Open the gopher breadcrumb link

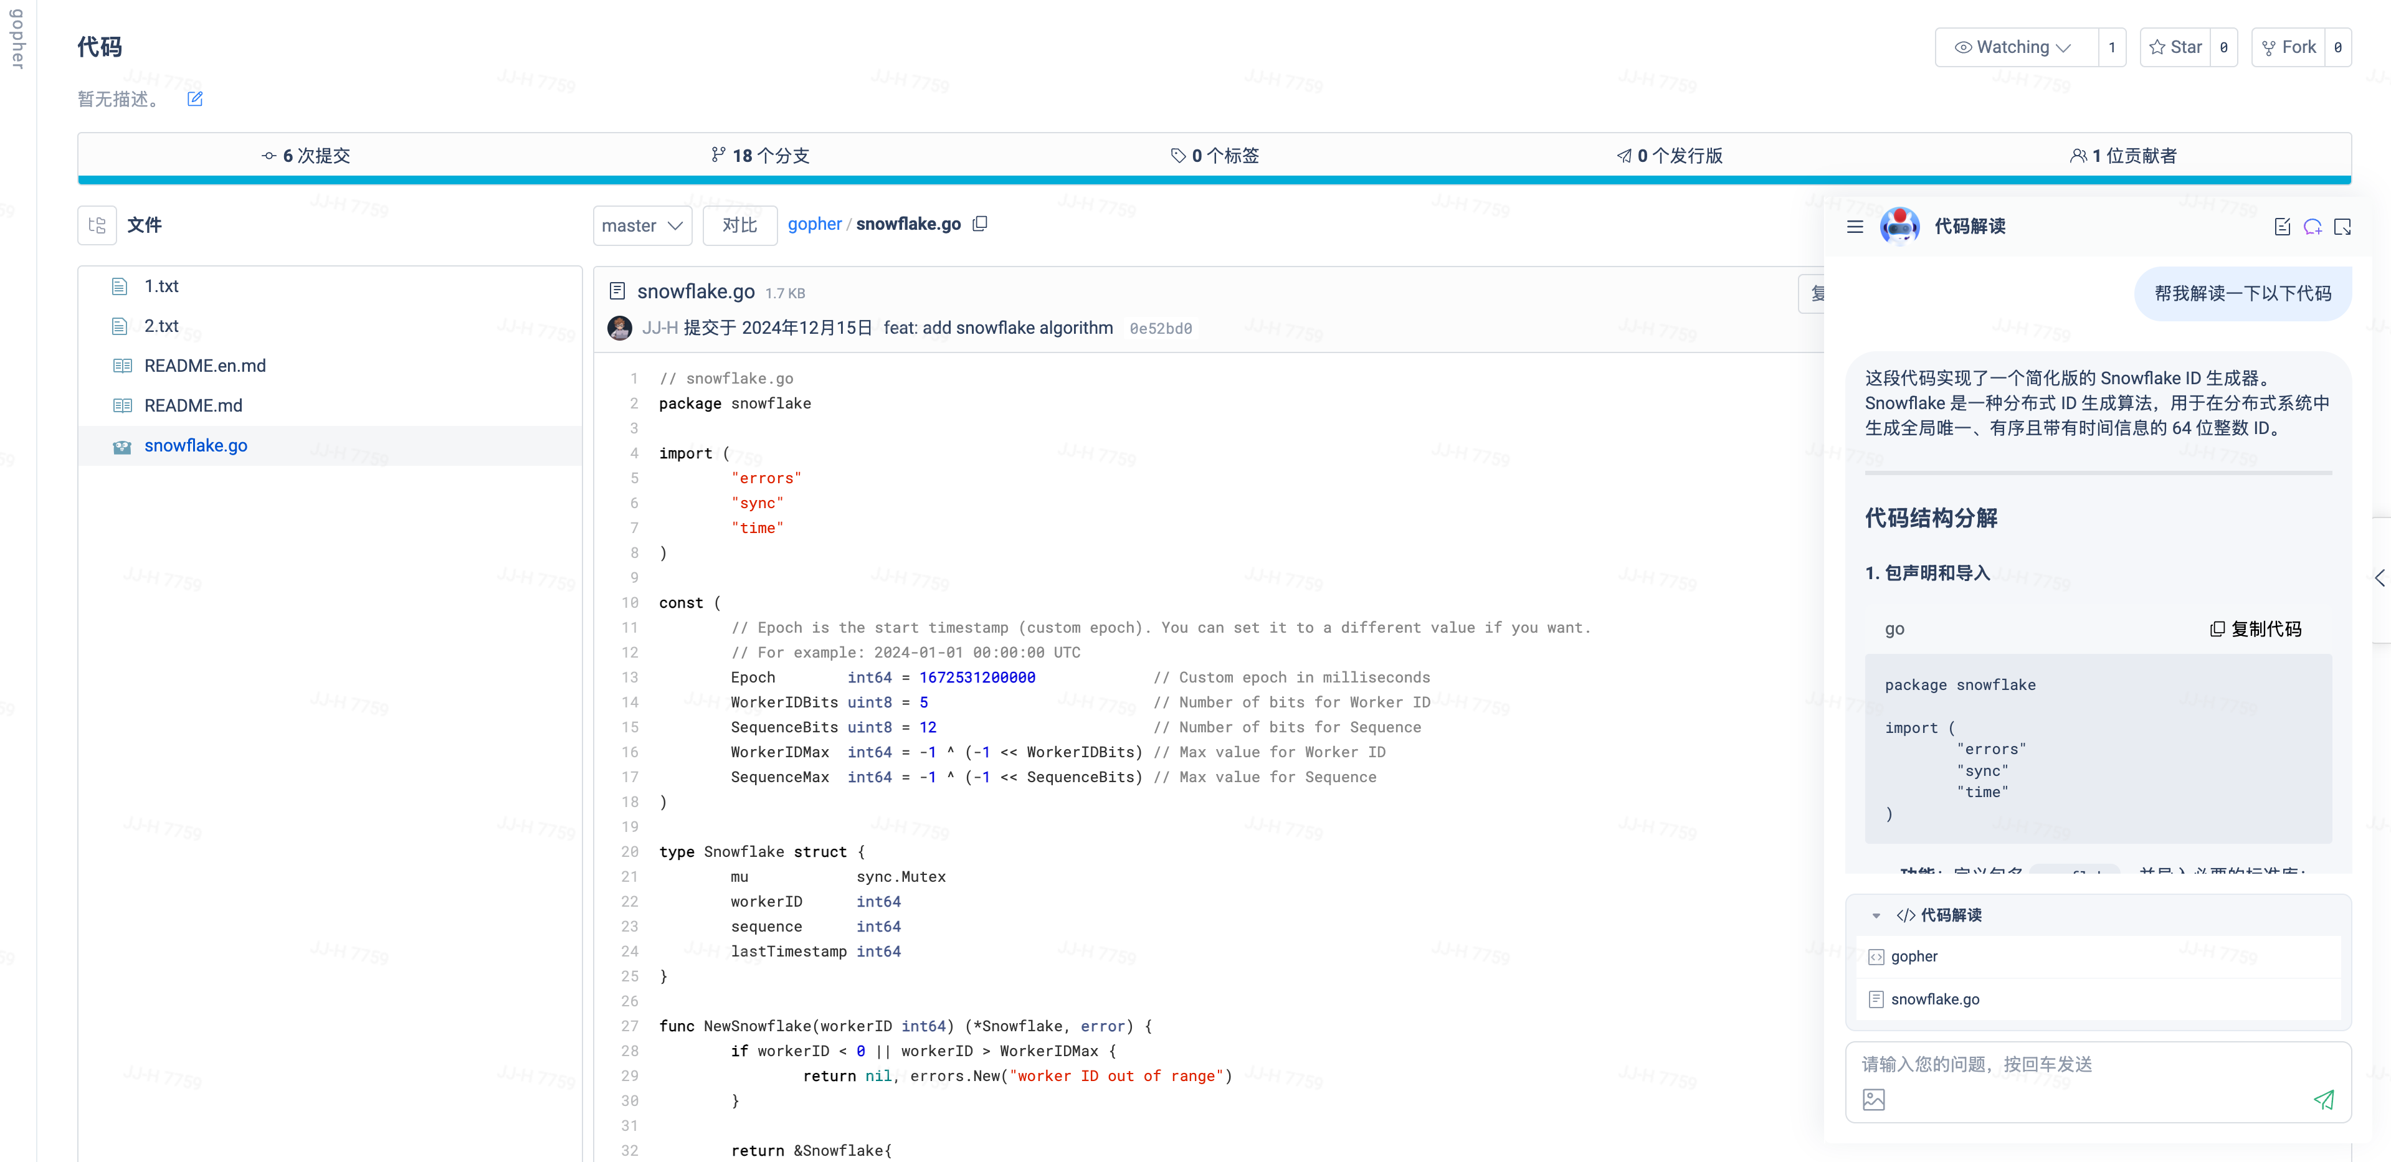815,224
